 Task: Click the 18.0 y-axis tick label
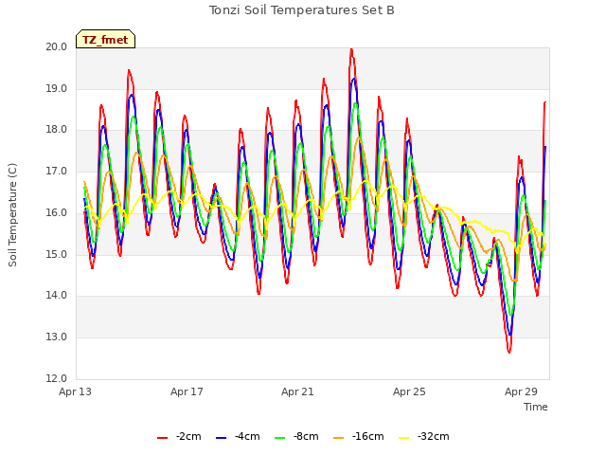57,130
